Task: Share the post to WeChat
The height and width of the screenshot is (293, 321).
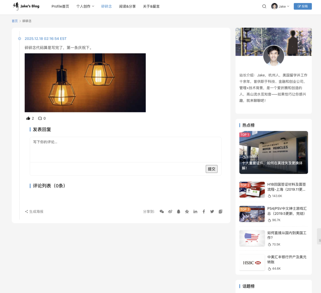Action: [x=162, y=211]
